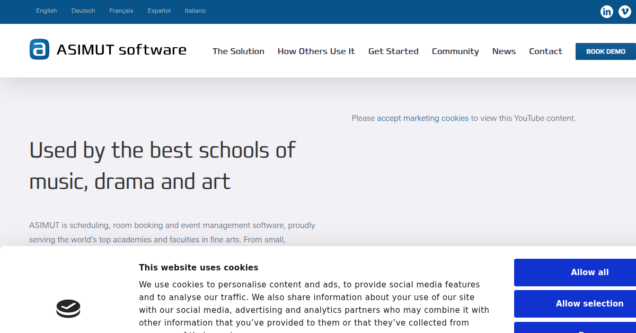The width and height of the screenshot is (636, 333).
Task: Open The Solution menu
Action: tap(238, 51)
